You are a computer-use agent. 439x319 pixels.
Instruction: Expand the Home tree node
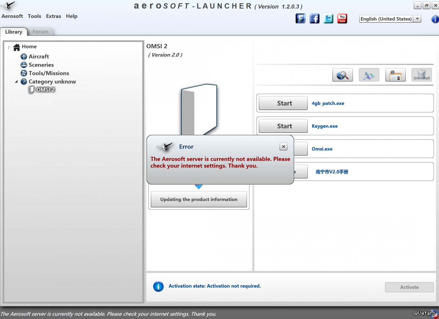pos(9,47)
